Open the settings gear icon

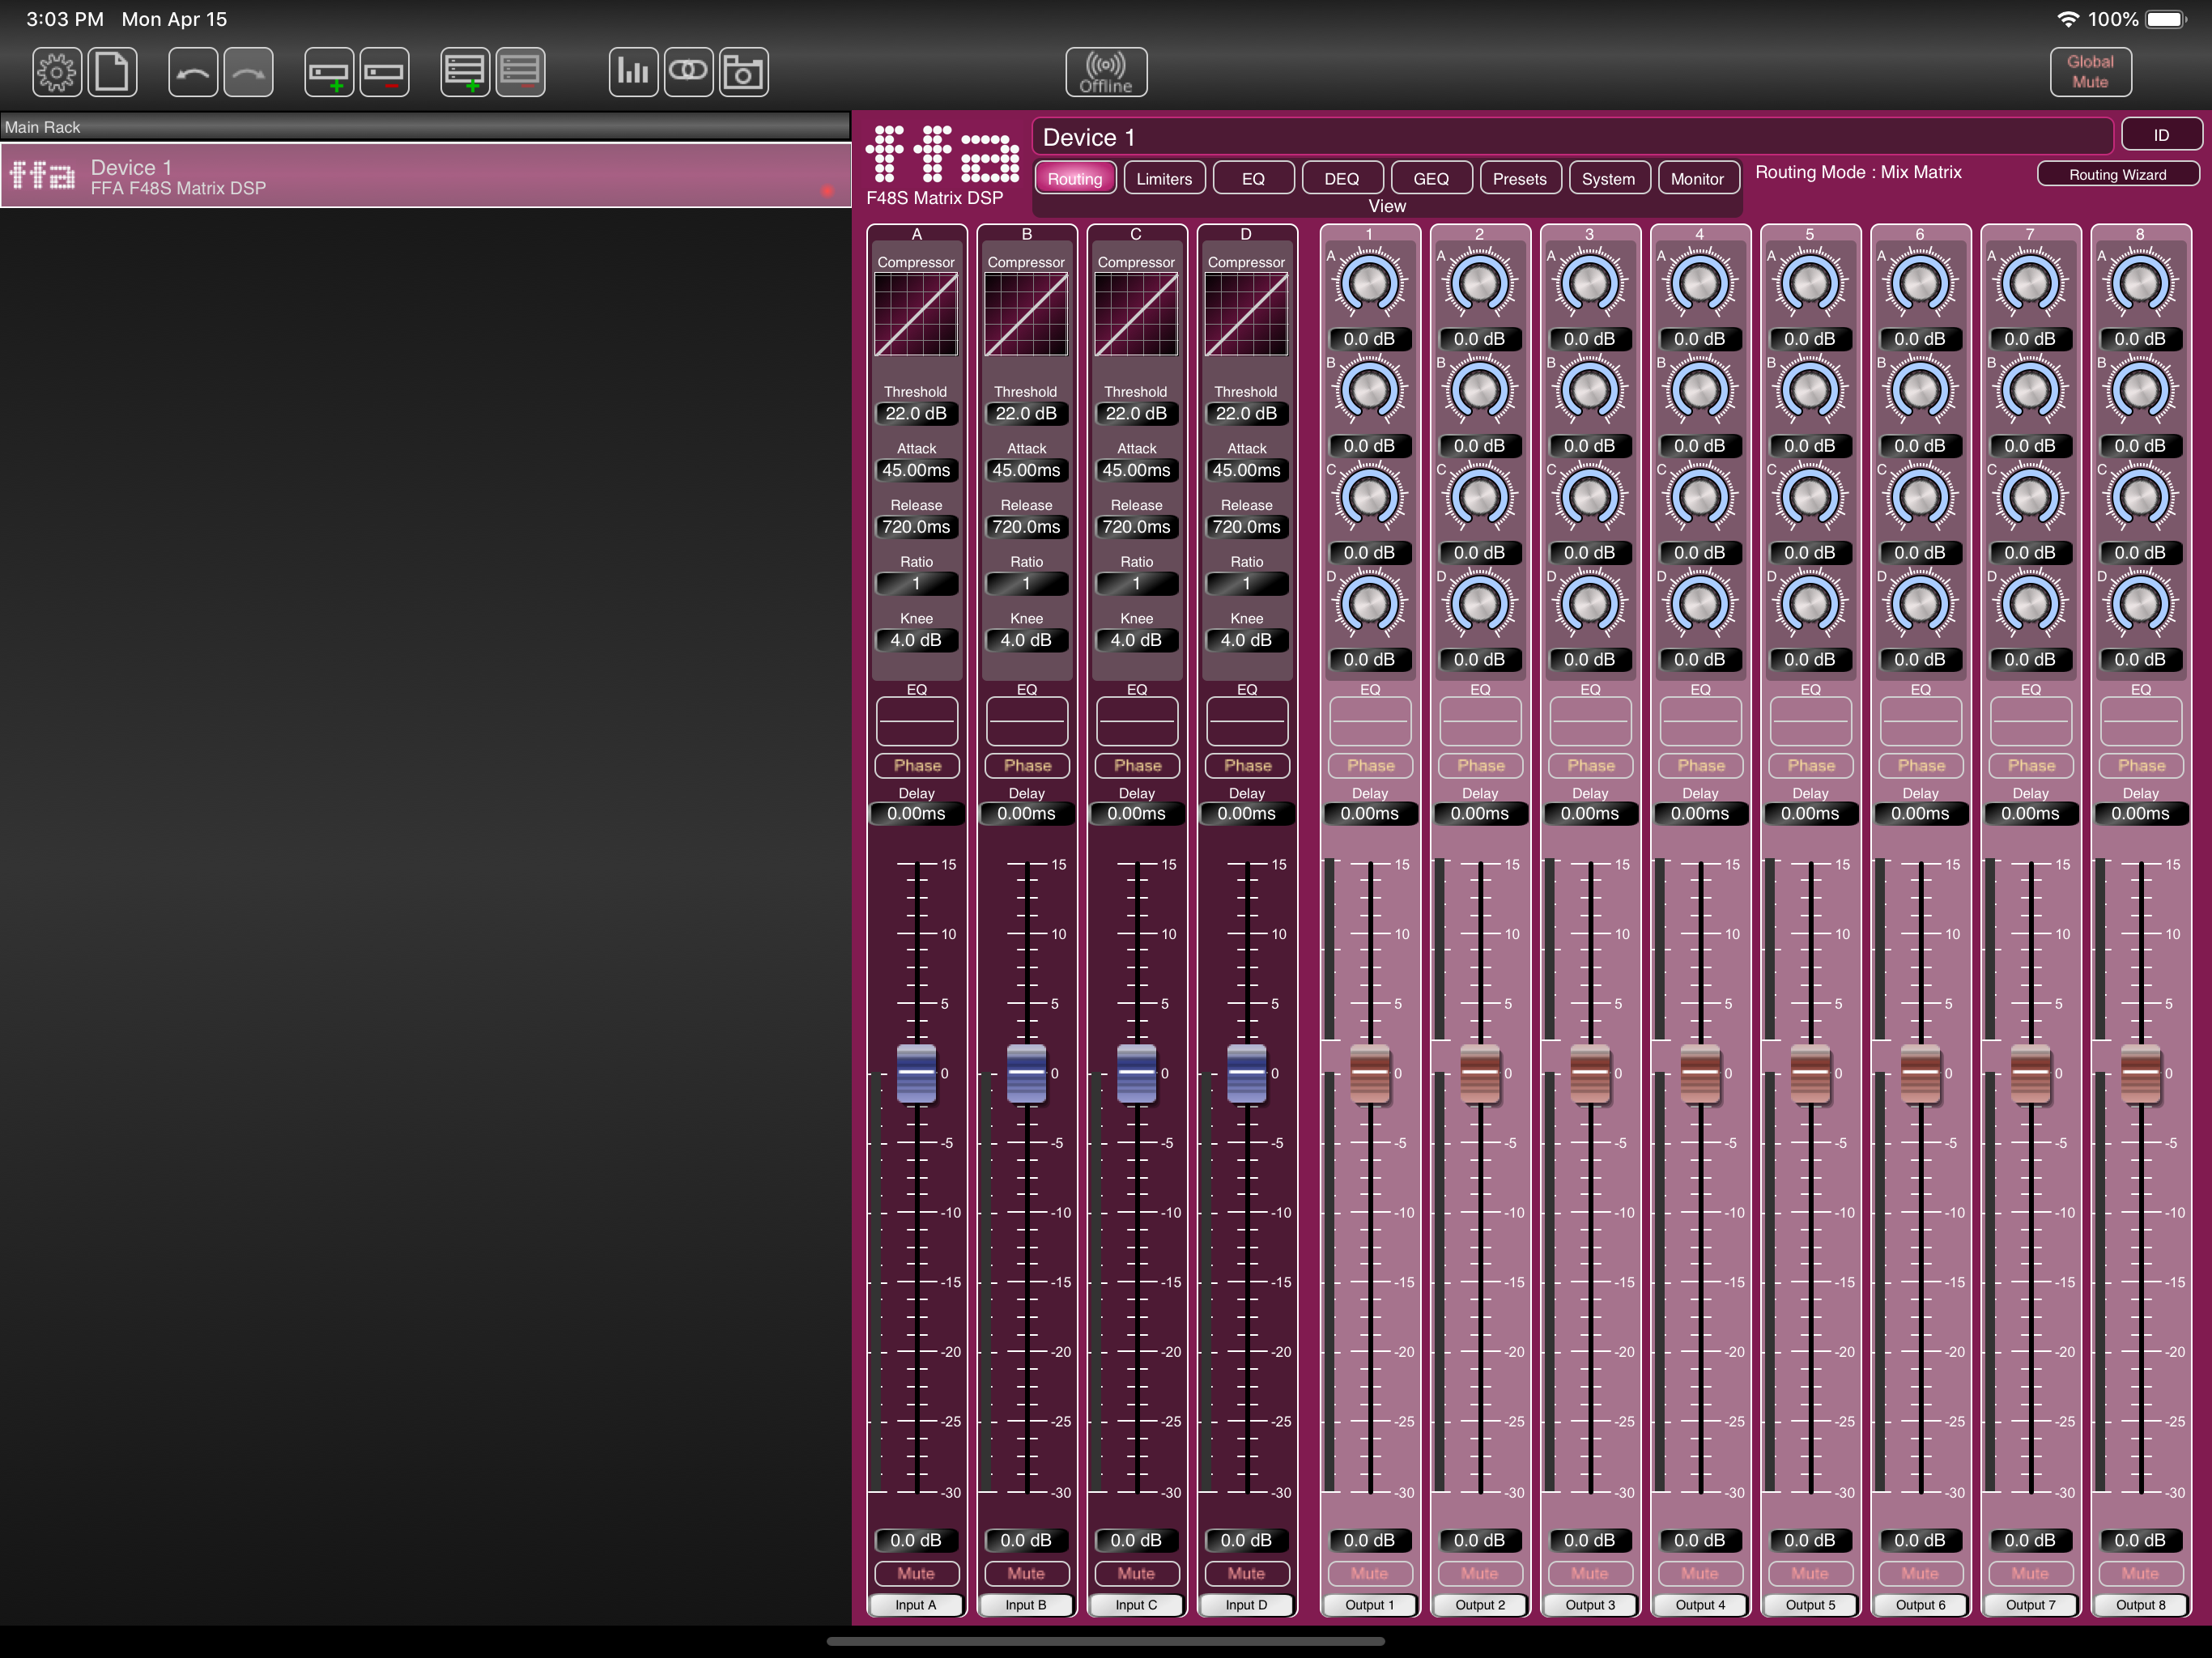tap(56, 72)
